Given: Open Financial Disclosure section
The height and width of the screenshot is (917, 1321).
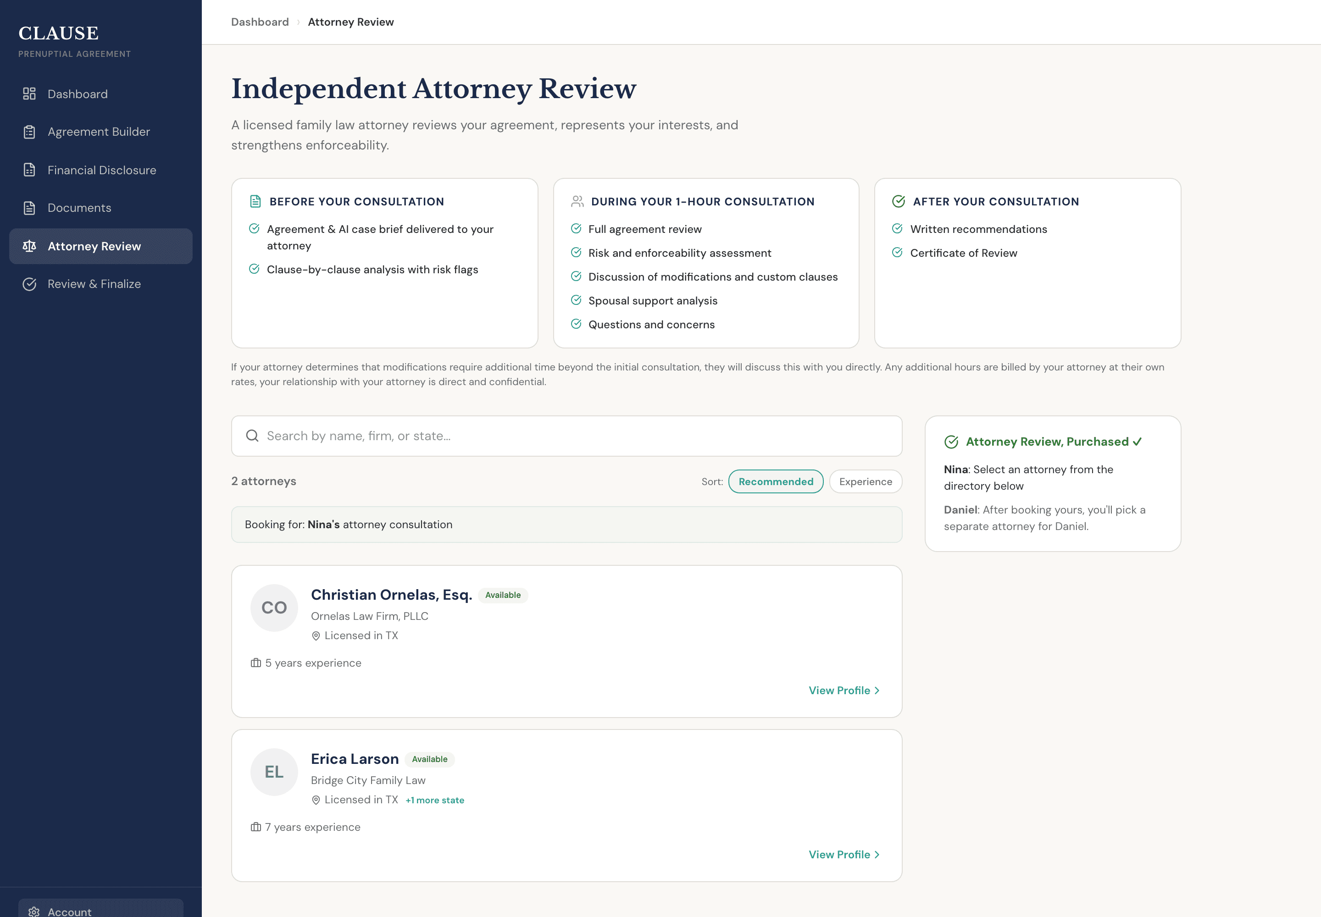Looking at the screenshot, I should tap(100, 170).
